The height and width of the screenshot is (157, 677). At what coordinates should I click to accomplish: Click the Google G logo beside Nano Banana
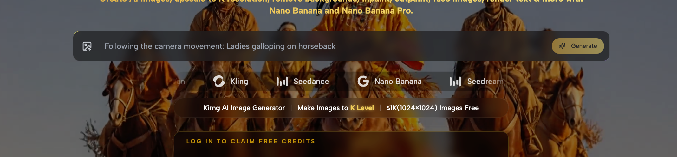pos(363,81)
